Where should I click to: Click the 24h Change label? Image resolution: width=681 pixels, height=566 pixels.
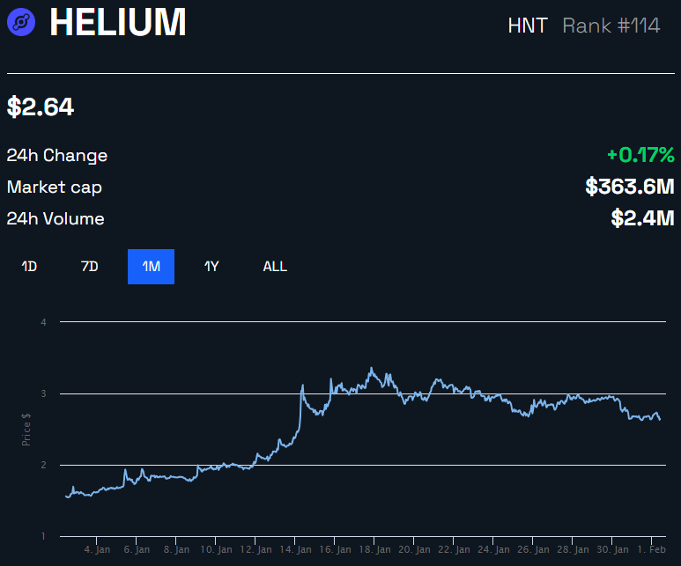(57, 156)
